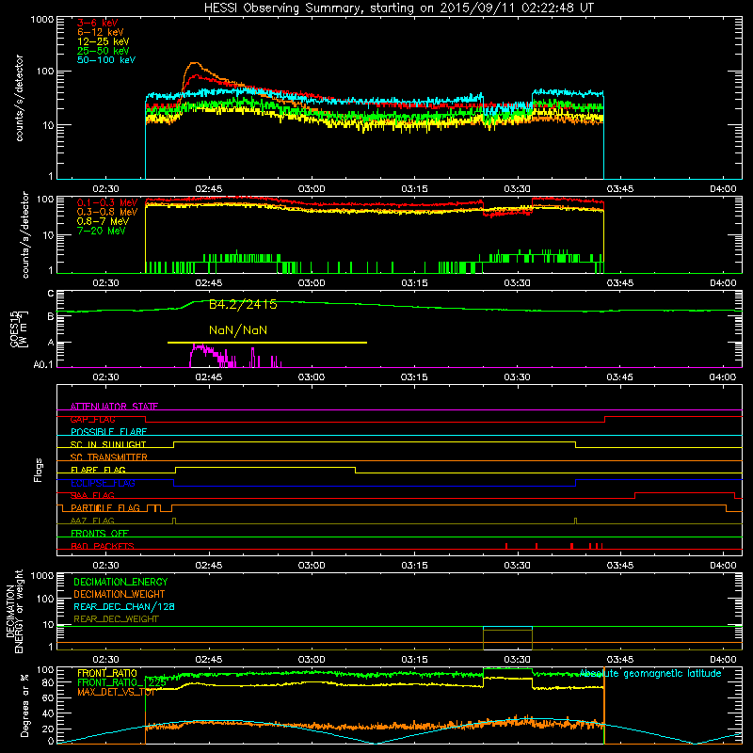Click the 40 tick on Degrees axis
The image size is (753, 753).
48,713
